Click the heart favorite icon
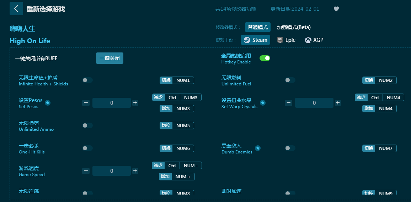This screenshot has height=202, width=411. [x=336, y=9]
